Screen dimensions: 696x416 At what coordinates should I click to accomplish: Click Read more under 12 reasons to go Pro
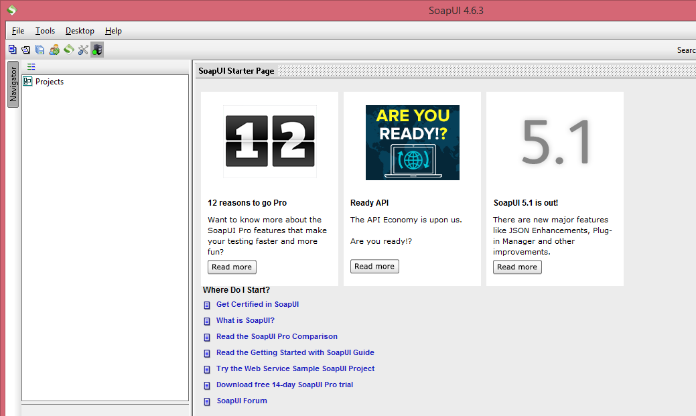click(232, 267)
